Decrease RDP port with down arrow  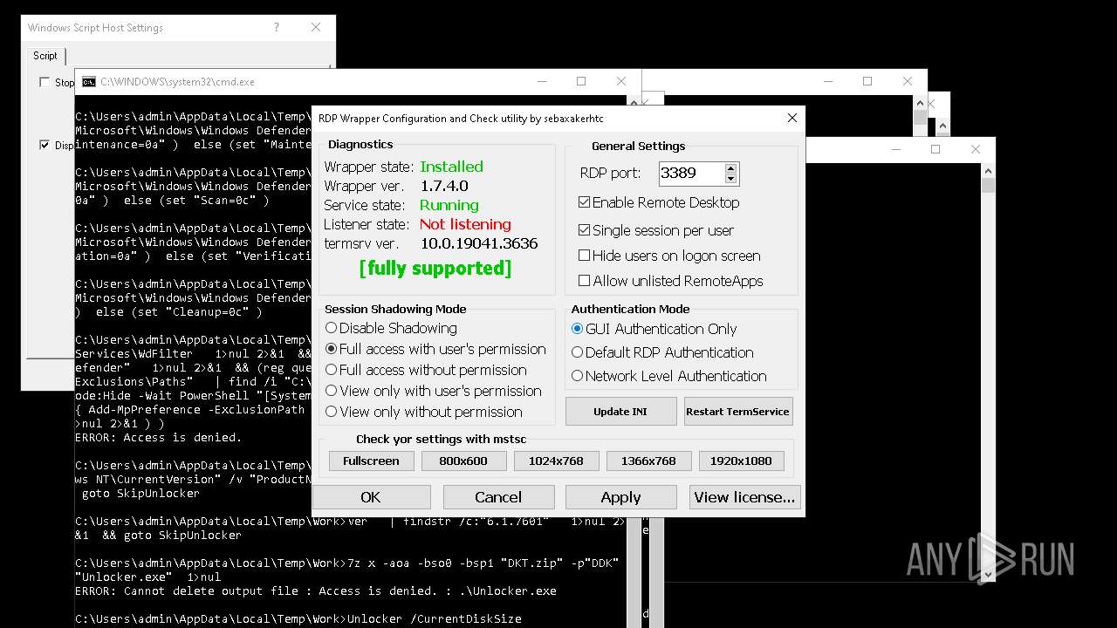(731, 178)
